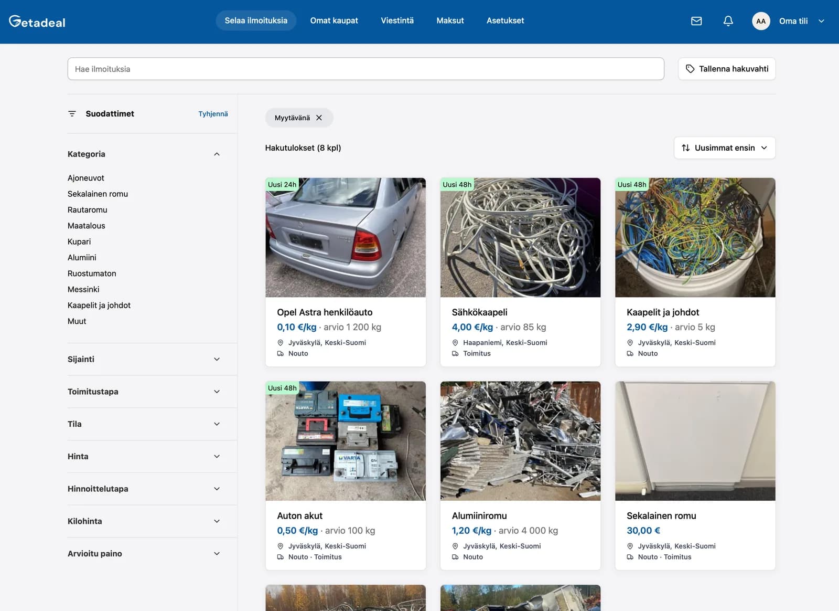839x611 pixels.
Task: Click Tallenna hakuvahti button
Action: point(727,69)
